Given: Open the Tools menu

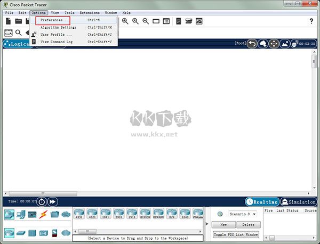Looking at the screenshot, I should (x=69, y=13).
